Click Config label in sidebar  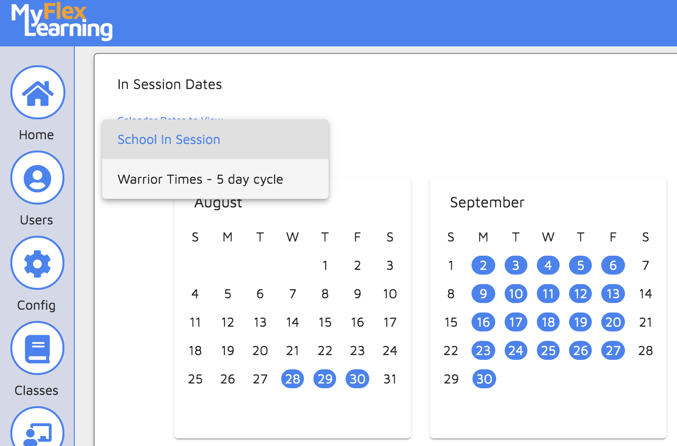click(36, 305)
